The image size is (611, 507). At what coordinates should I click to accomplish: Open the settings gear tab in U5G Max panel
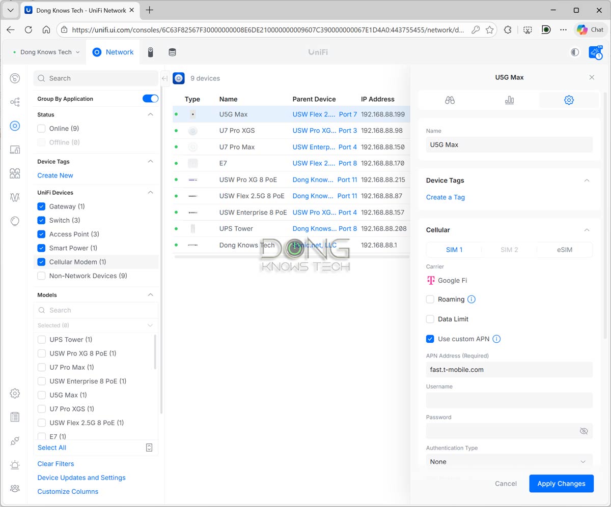pos(569,100)
